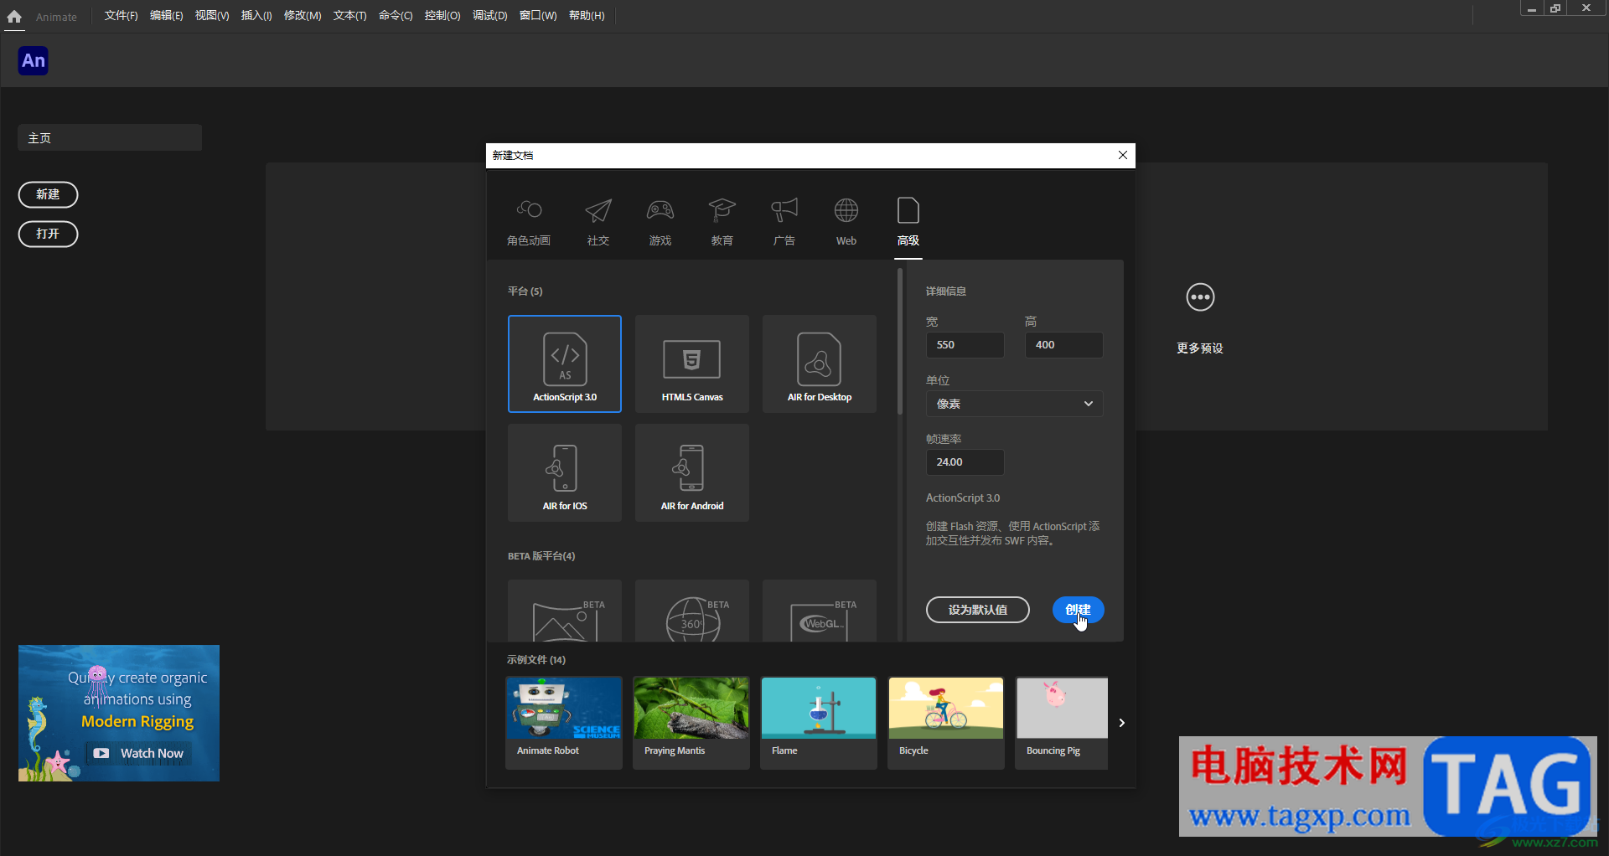Choose the AIR for Desktop platform

point(820,364)
